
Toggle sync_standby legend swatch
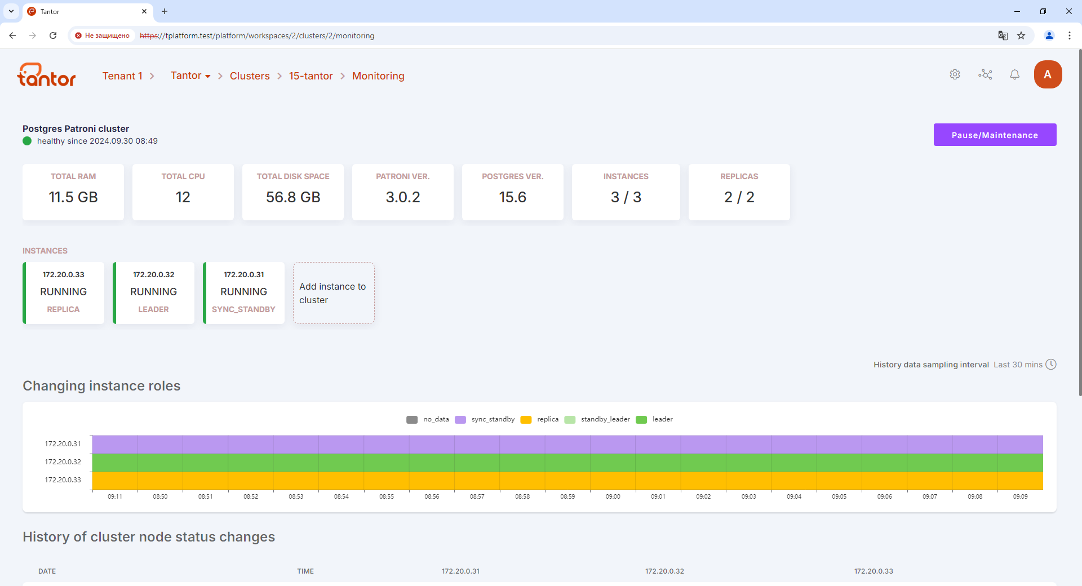point(460,419)
